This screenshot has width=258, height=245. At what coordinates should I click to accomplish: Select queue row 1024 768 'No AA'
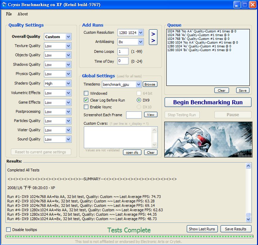[x=202, y=31]
